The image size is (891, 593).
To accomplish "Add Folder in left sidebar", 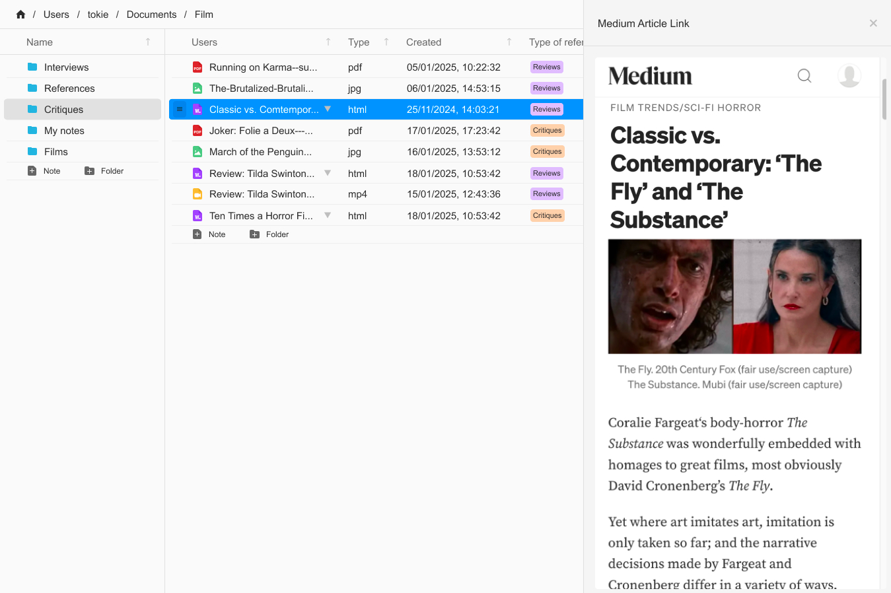I will pos(104,171).
